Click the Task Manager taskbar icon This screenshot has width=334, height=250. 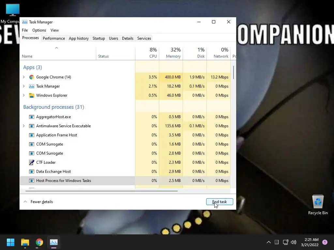54,242
